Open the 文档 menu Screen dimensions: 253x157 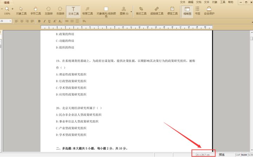tap(199, 2)
